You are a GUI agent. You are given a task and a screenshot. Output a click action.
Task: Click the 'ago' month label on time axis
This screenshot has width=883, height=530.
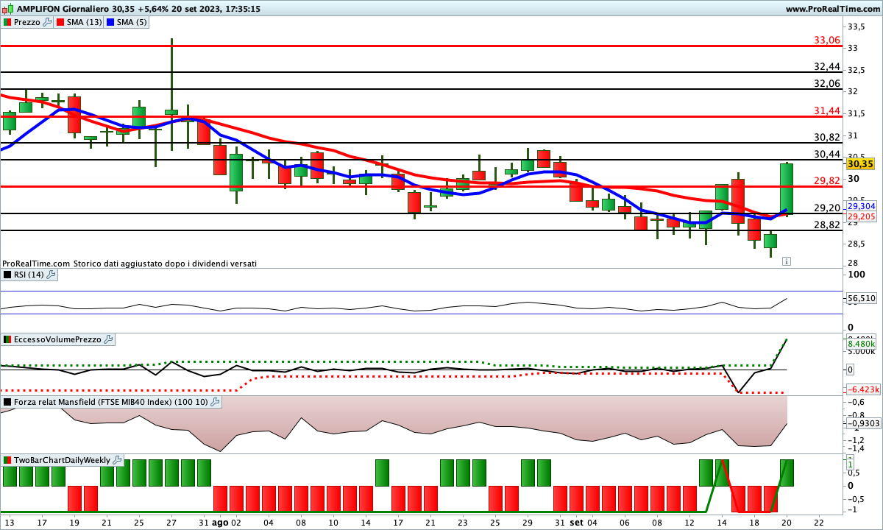(x=221, y=522)
